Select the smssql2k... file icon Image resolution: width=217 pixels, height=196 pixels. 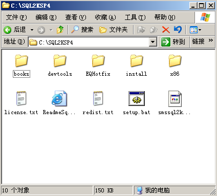point(175,99)
